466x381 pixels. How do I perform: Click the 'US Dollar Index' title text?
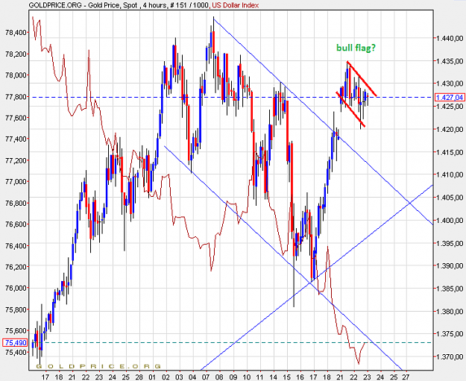tap(236, 5)
